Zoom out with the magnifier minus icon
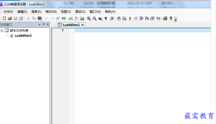The height and width of the screenshot is (124, 216). click(95, 18)
